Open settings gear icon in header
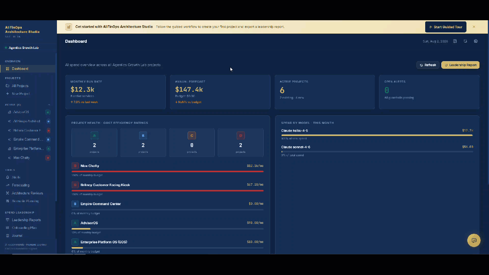Viewport: 489px width, 275px height. [x=476, y=41]
